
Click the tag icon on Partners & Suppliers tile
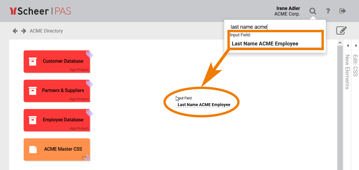pyautogui.click(x=90, y=84)
